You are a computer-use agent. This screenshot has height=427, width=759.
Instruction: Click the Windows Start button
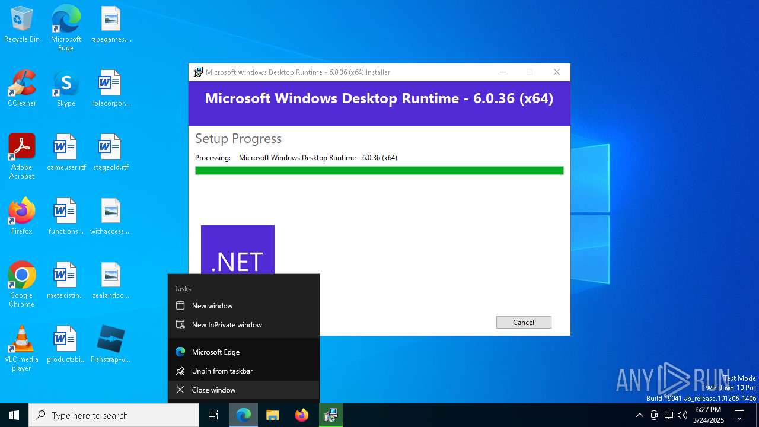click(x=14, y=415)
